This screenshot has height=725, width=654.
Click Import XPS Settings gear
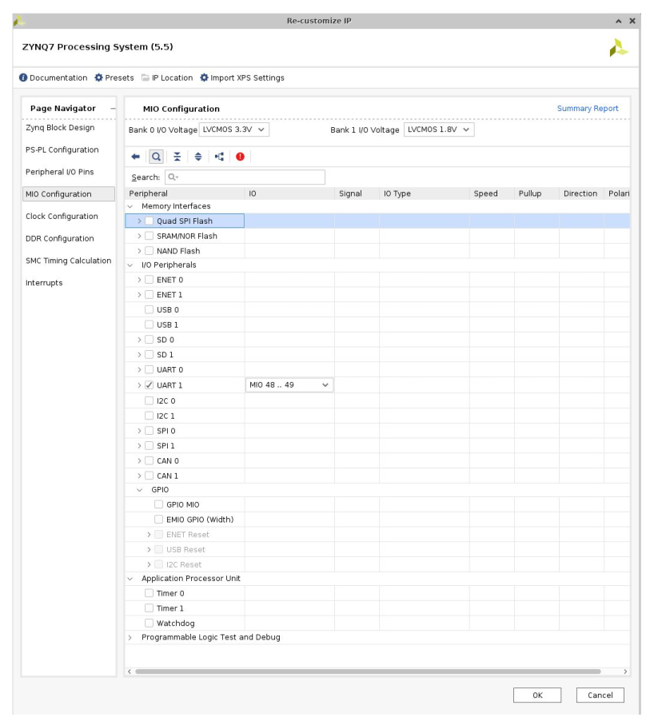point(204,78)
